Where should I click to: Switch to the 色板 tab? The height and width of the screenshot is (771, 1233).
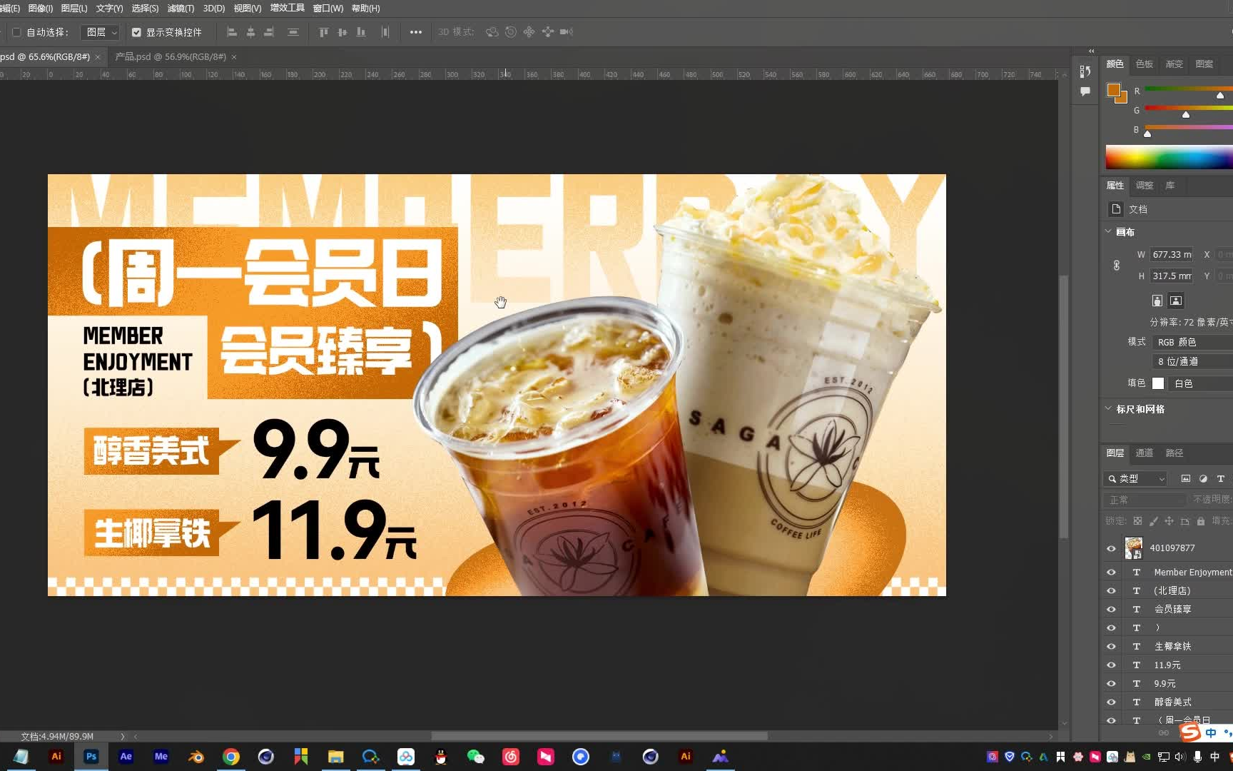(x=1144, y=64)
